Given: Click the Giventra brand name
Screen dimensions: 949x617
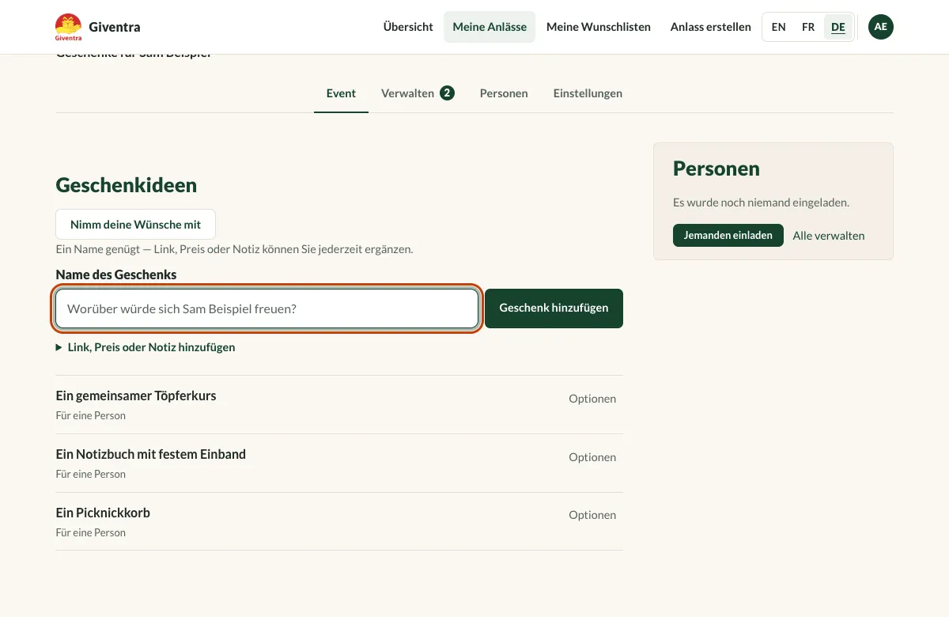Looking at the screenshot, I should (115, 27).
